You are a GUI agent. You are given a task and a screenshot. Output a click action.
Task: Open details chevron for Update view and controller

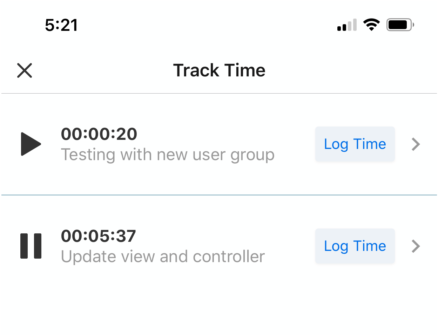pos(416,246)
